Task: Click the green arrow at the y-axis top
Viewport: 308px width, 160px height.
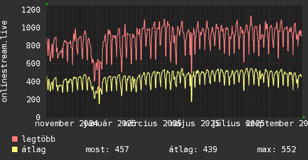Action: pos(47,4)
